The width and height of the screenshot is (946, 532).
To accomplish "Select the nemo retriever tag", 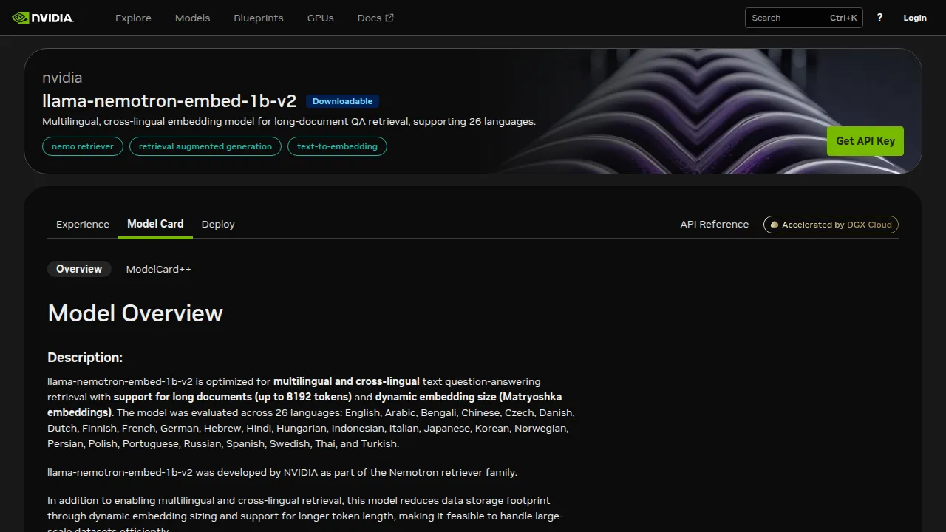I will [x=83, y=146].
